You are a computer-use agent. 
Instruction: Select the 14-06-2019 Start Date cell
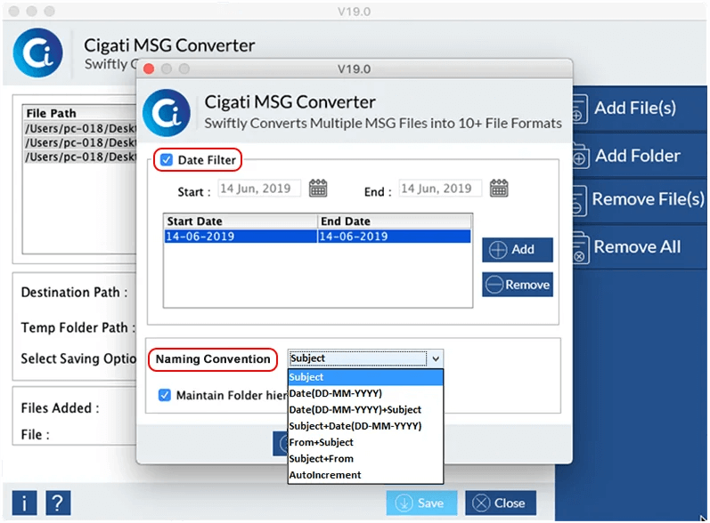[241, 236]
